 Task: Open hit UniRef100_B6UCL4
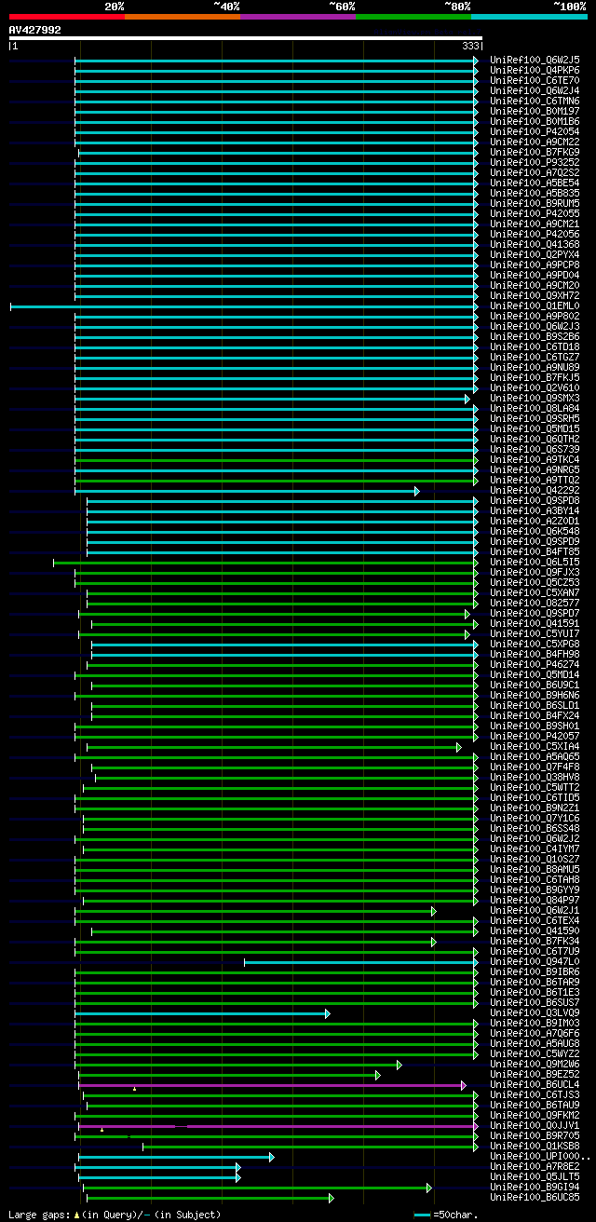[535, 1084]
